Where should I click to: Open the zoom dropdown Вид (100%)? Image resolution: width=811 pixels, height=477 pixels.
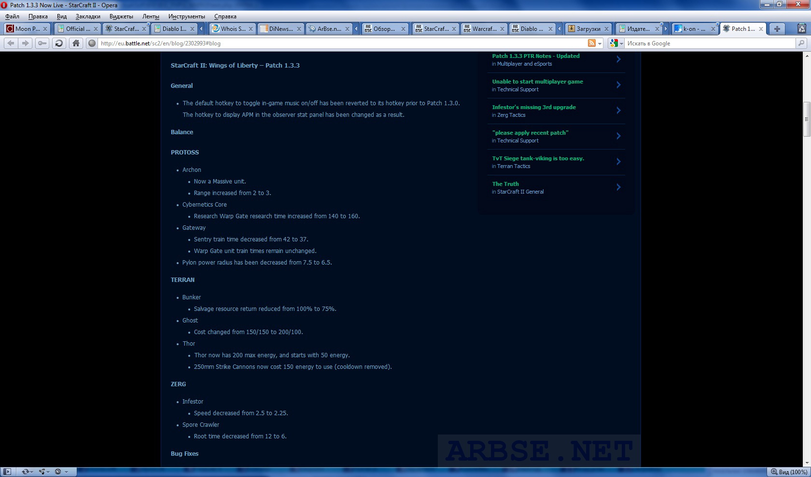coord(788,472)
